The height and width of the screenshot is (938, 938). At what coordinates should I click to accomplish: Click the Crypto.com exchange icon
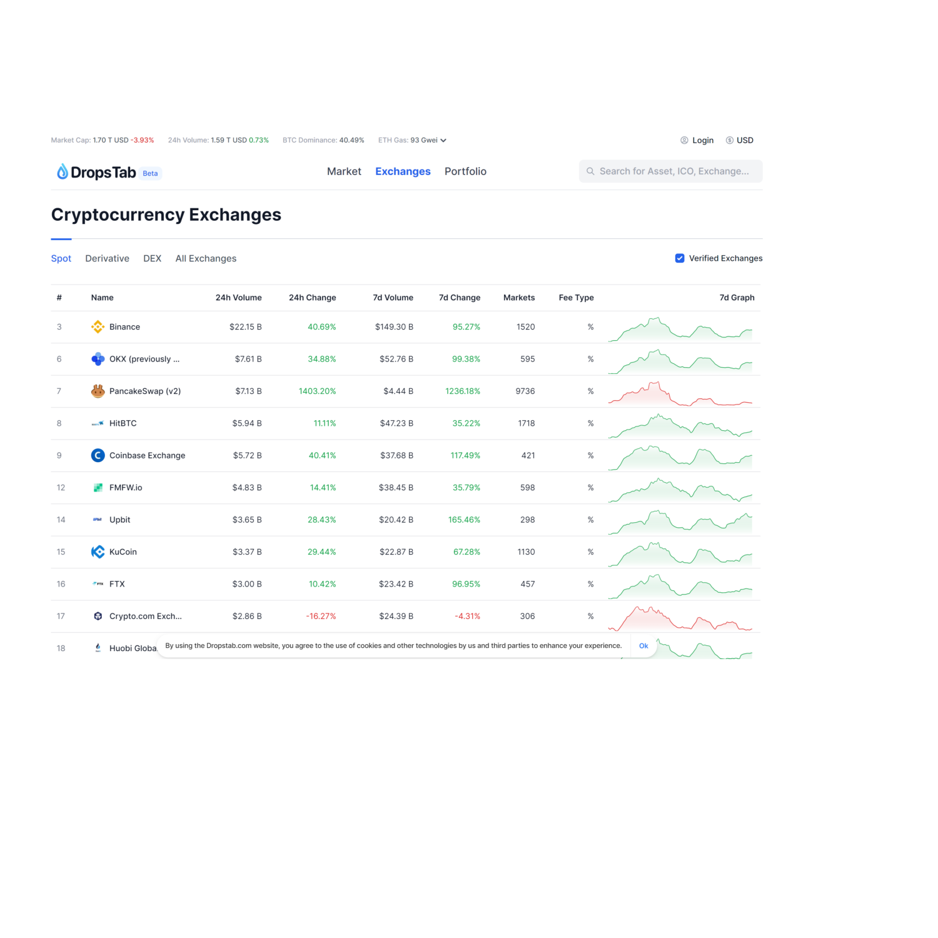98,617
